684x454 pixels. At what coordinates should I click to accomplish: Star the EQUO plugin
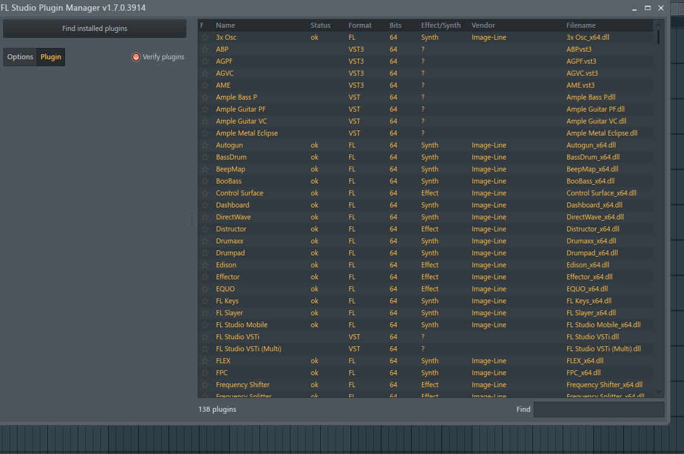click(x=205, y=289)
